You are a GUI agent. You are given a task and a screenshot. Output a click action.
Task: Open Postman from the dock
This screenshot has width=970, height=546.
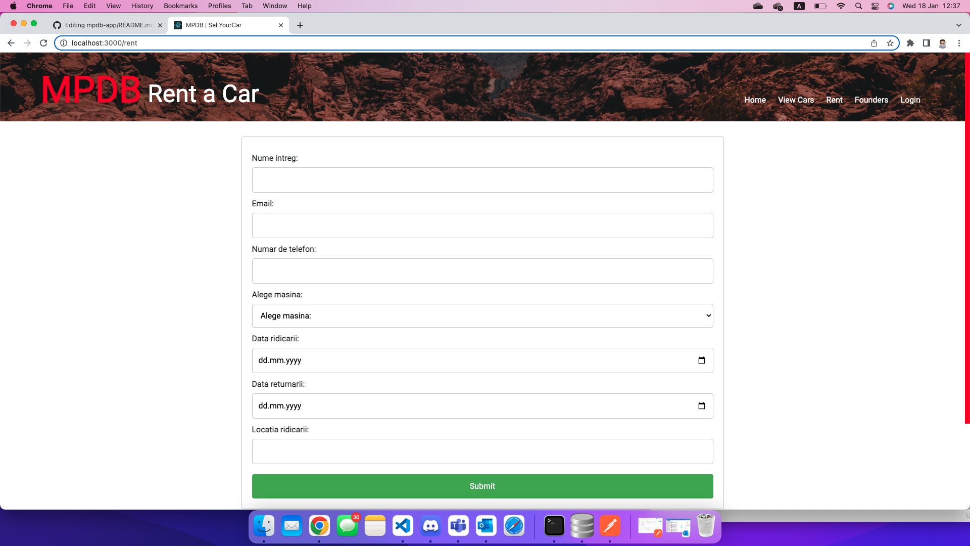610,526
